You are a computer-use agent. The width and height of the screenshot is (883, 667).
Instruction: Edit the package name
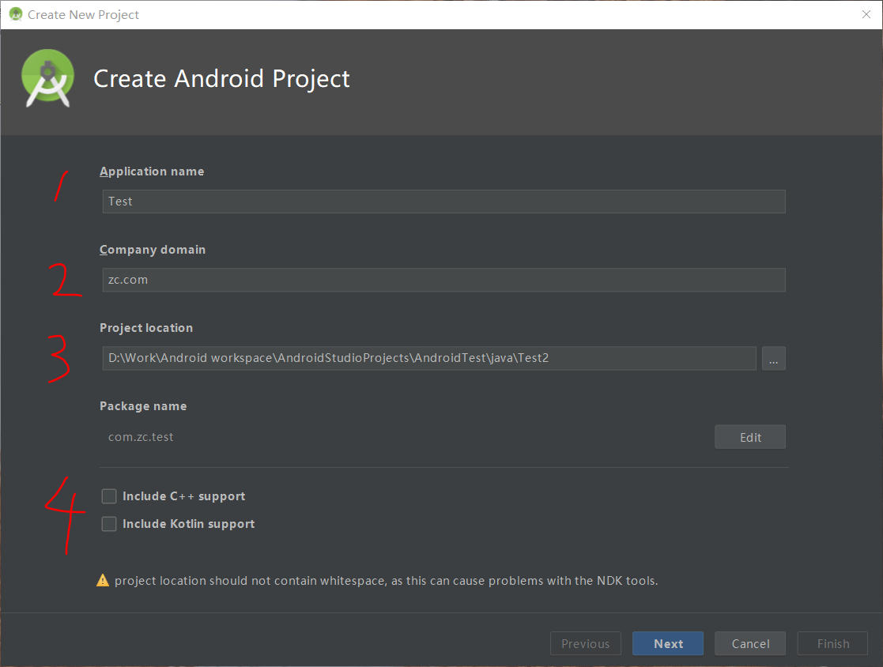click(750, 437)
